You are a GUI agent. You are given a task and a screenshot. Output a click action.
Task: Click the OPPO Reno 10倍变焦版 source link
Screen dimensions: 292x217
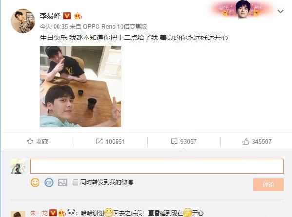(x=115, y=27)
